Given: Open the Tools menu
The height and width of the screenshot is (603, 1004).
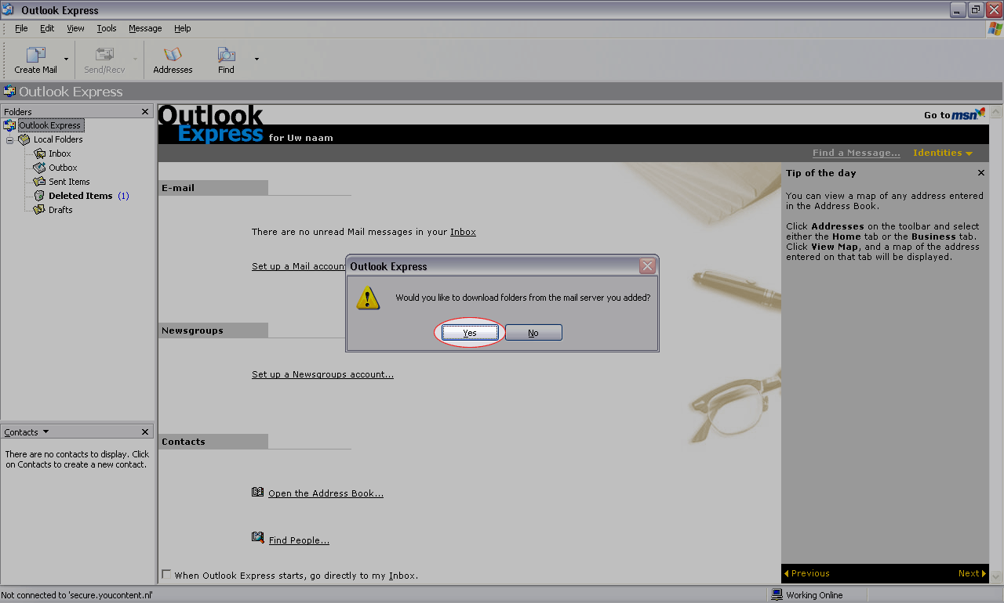Looking at the screenshot, I should coord(107,28).
